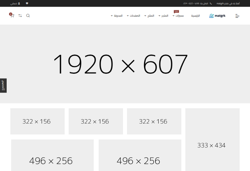Open the compare sliders icon
The width and height of the screenshot is (250, 171).
pos(20,16)
